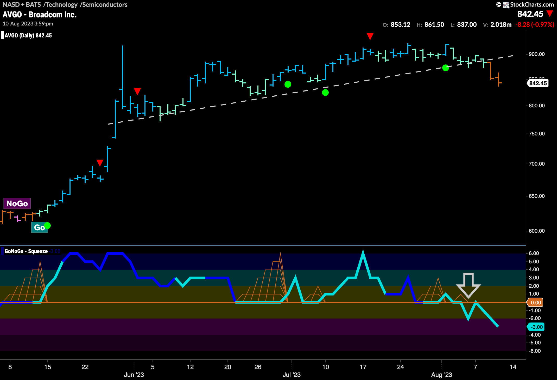557x380 pixels.
Task: Click the Go label box
Action: click(39, 227)
